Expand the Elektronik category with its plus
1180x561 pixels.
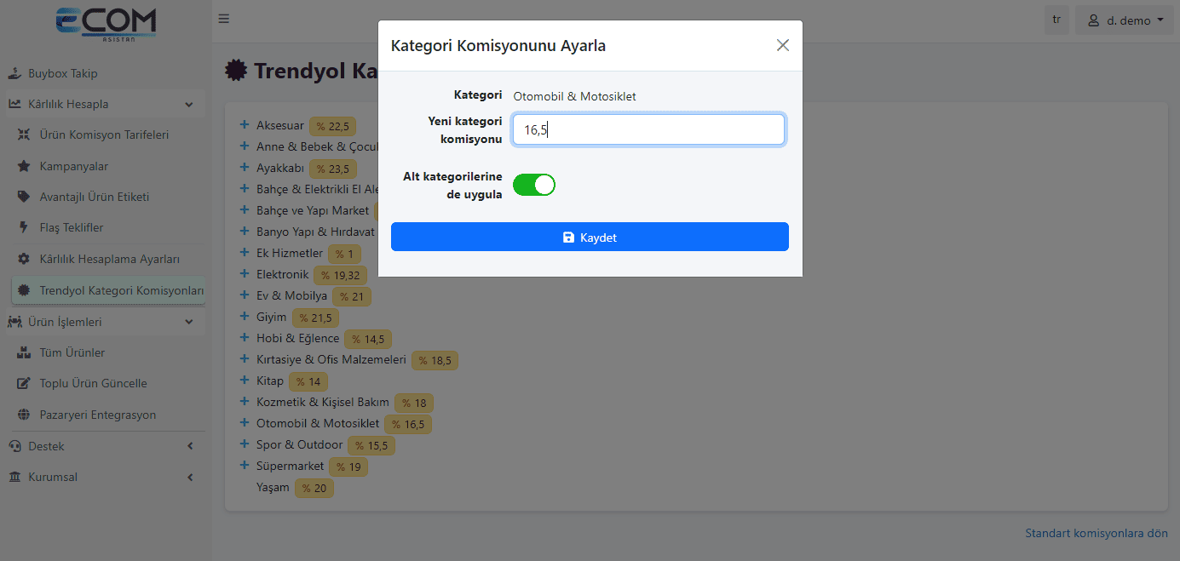pyautogui.click(x=245, y=275)
